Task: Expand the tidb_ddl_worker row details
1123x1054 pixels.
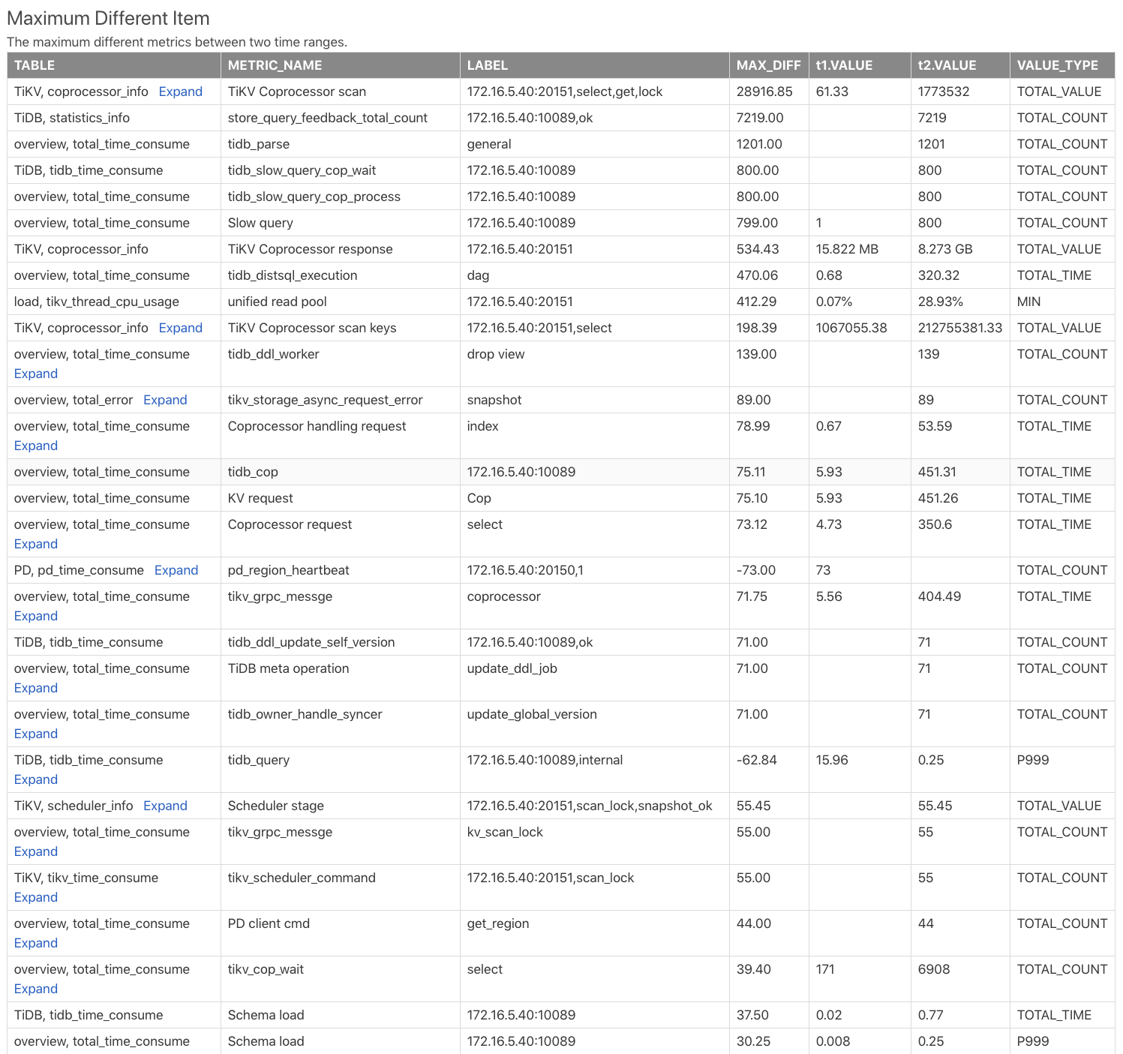Action: pos(36,374)
